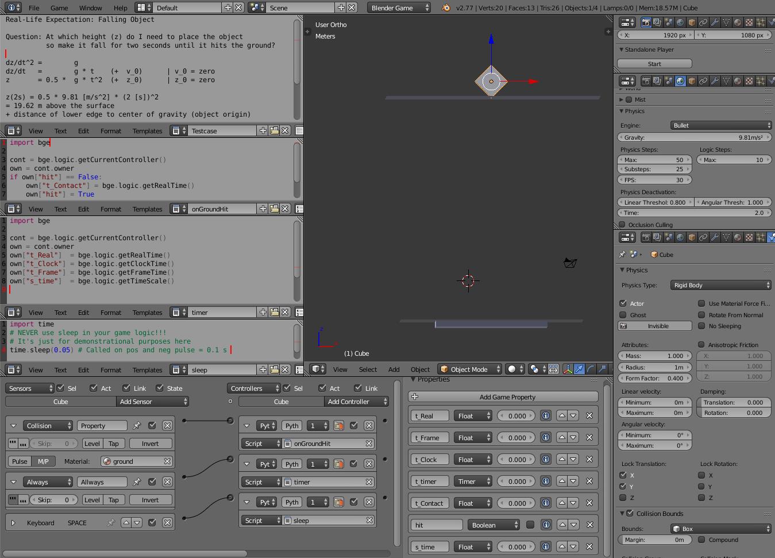Open the Object Mode dropdown

click(469, 369)
